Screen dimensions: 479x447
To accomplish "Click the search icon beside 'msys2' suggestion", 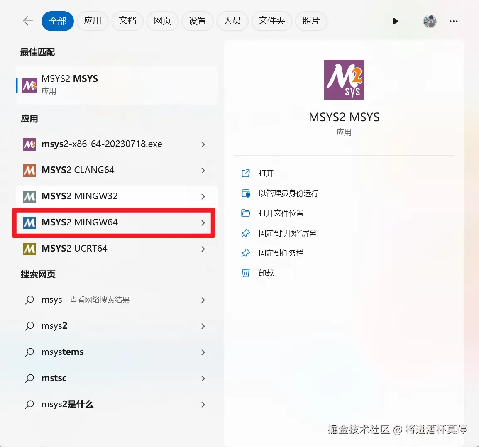I will (29, 326).
